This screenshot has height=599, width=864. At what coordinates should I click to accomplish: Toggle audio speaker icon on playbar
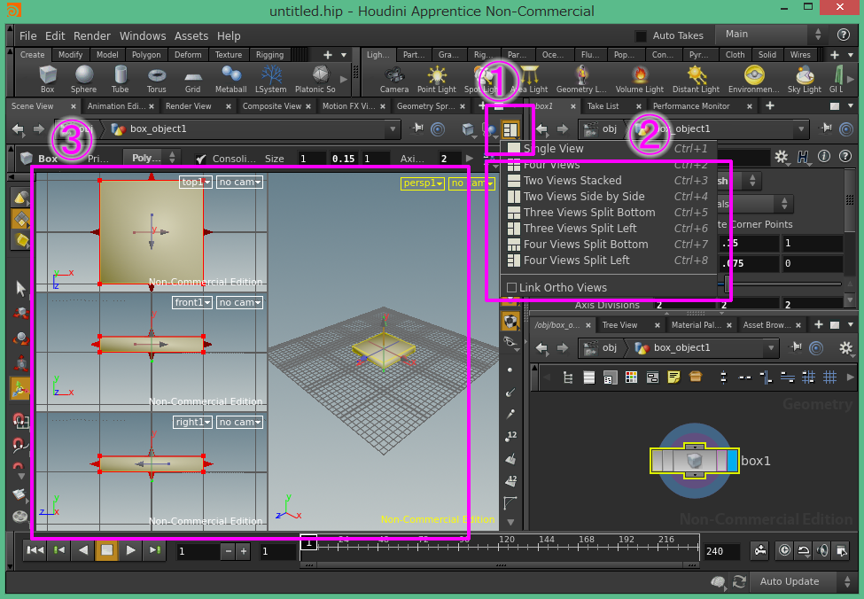822,550
